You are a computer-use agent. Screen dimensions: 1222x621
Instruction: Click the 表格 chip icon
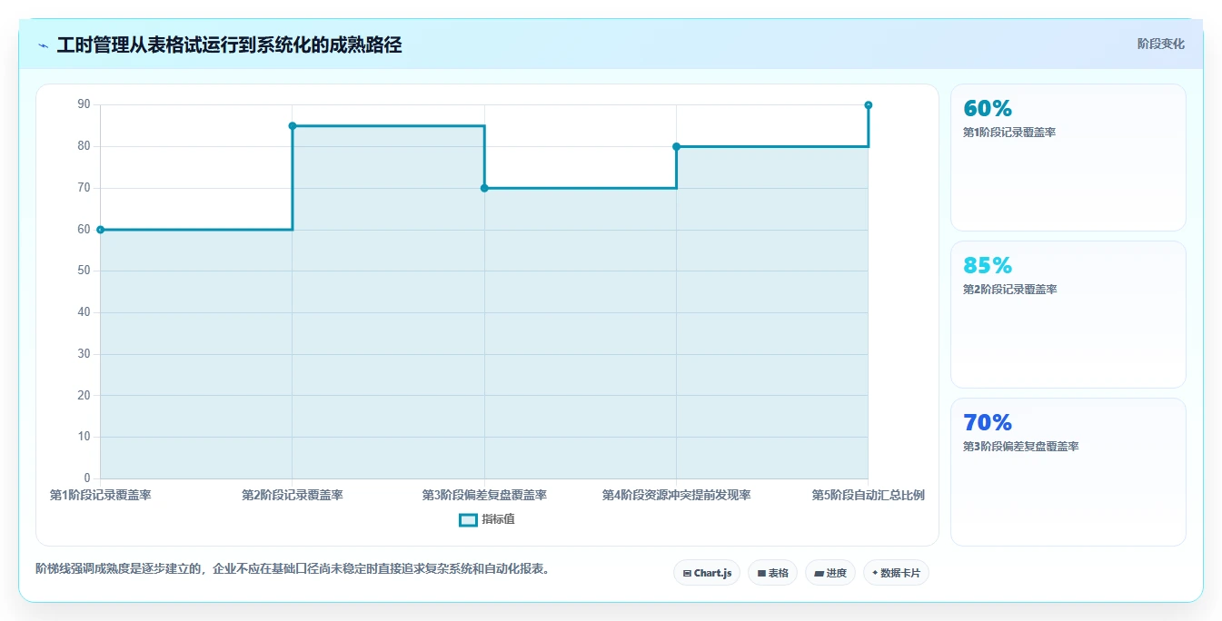[761, 574]
